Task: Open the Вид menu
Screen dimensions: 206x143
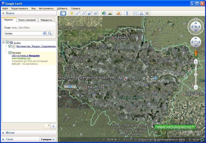Action: coord(34,9)
